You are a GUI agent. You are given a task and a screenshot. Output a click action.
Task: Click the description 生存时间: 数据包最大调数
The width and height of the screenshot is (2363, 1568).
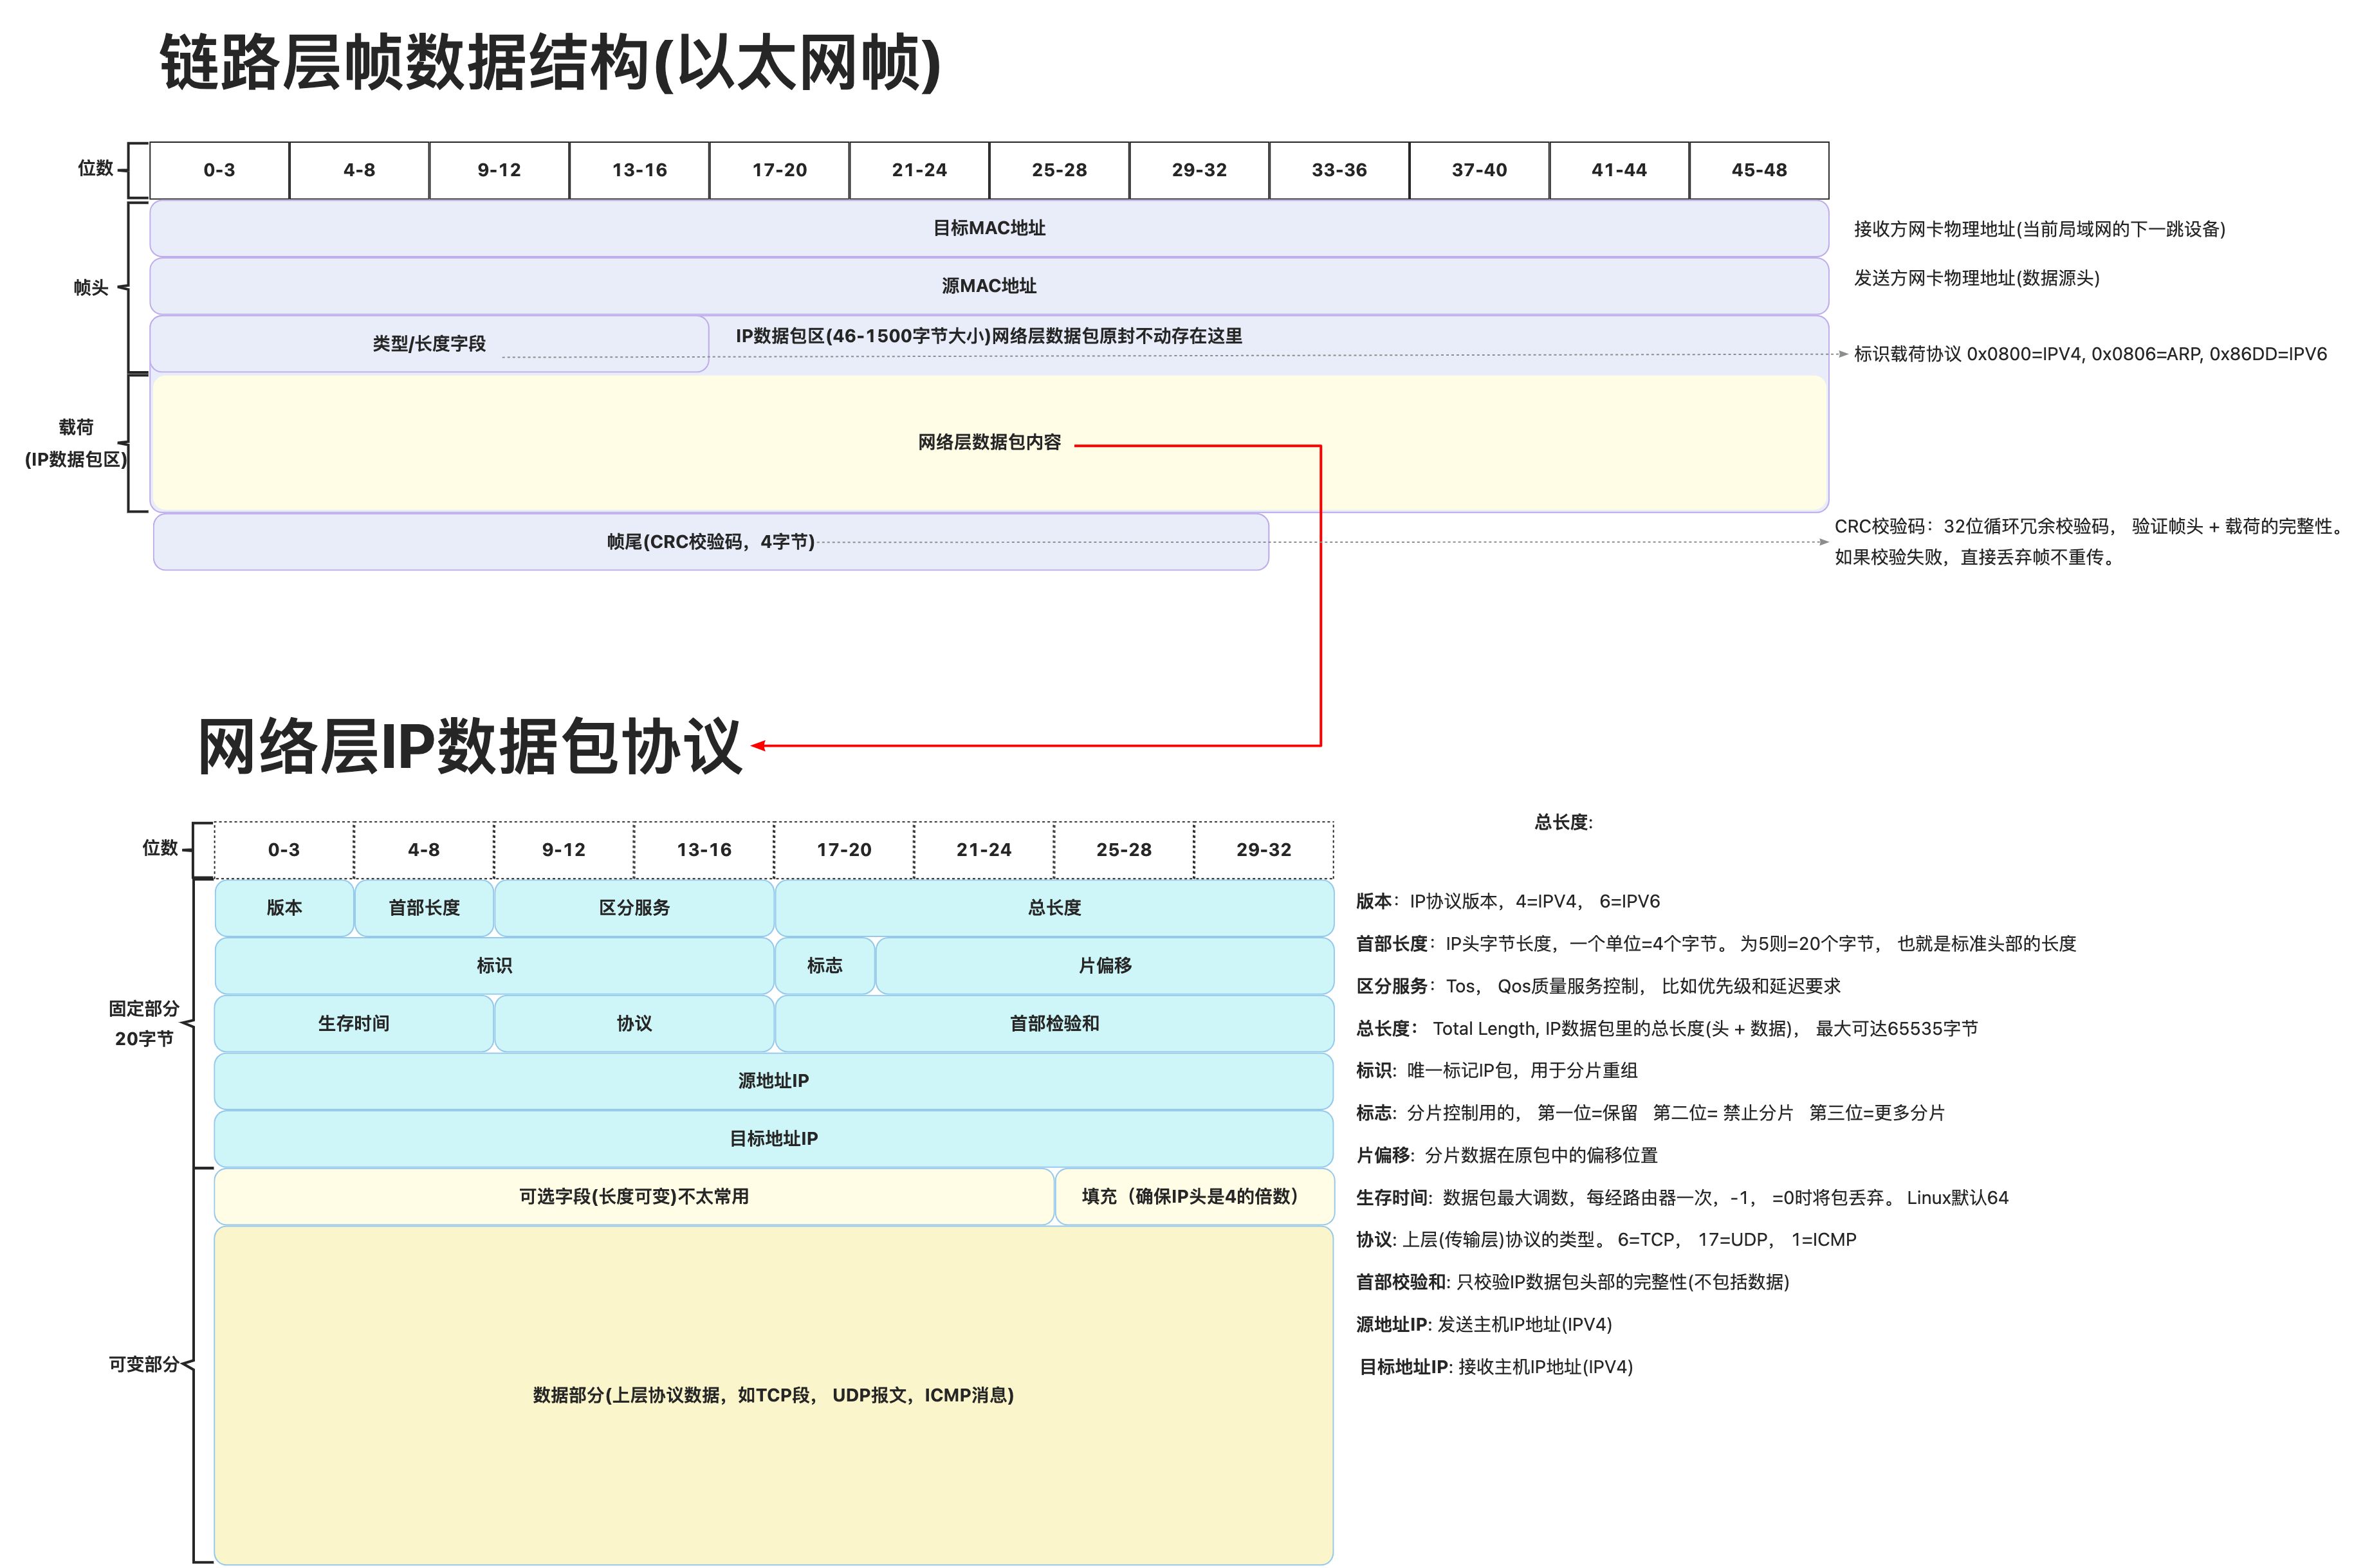pos(1682,1198)
